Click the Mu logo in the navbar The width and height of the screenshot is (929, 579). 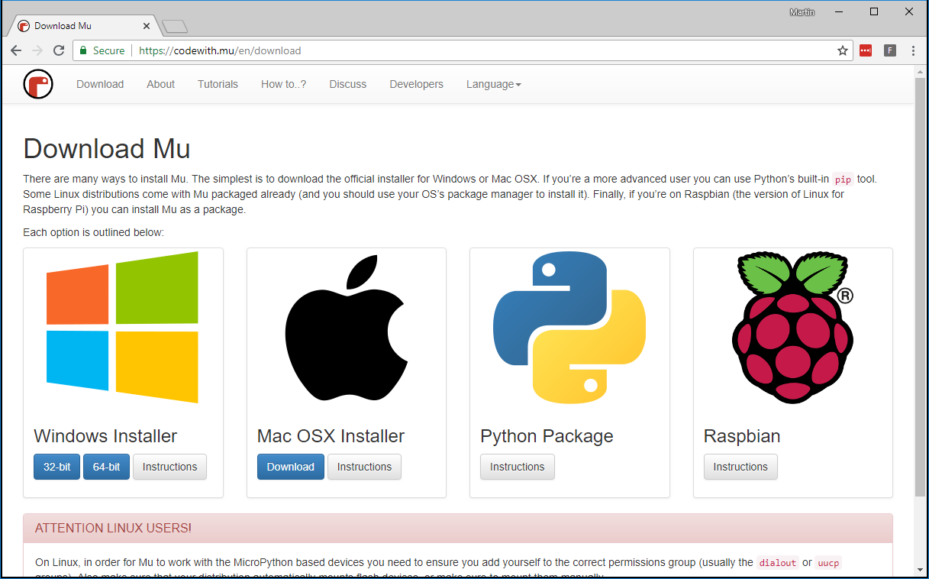click(37, 84)
